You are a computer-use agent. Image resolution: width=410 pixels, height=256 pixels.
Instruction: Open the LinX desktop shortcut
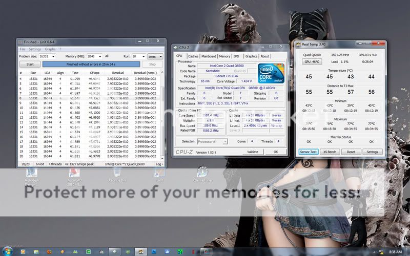pyautogui.click(x=160, y=174)
